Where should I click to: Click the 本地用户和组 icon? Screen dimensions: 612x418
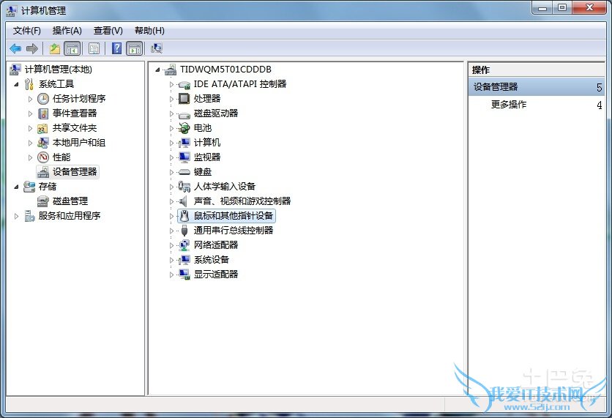pyautogui.click(x=43, y=143)
